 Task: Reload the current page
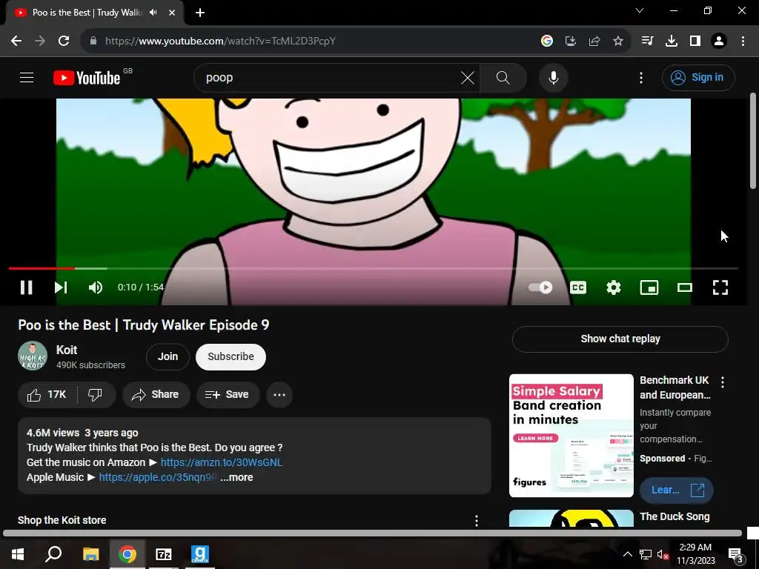(64, 41)
